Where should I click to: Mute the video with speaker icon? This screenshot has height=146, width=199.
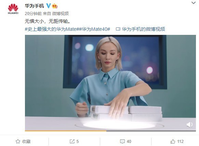tap(189, 125)
